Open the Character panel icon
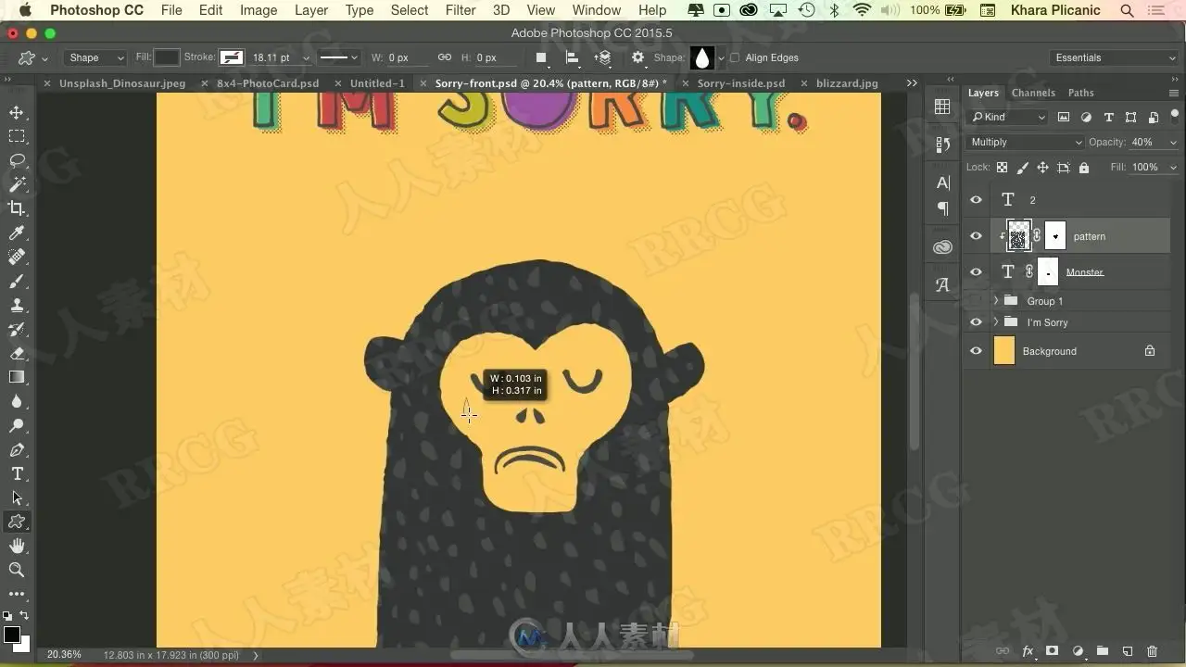1186x667 pixels. (x=943, y=182)
